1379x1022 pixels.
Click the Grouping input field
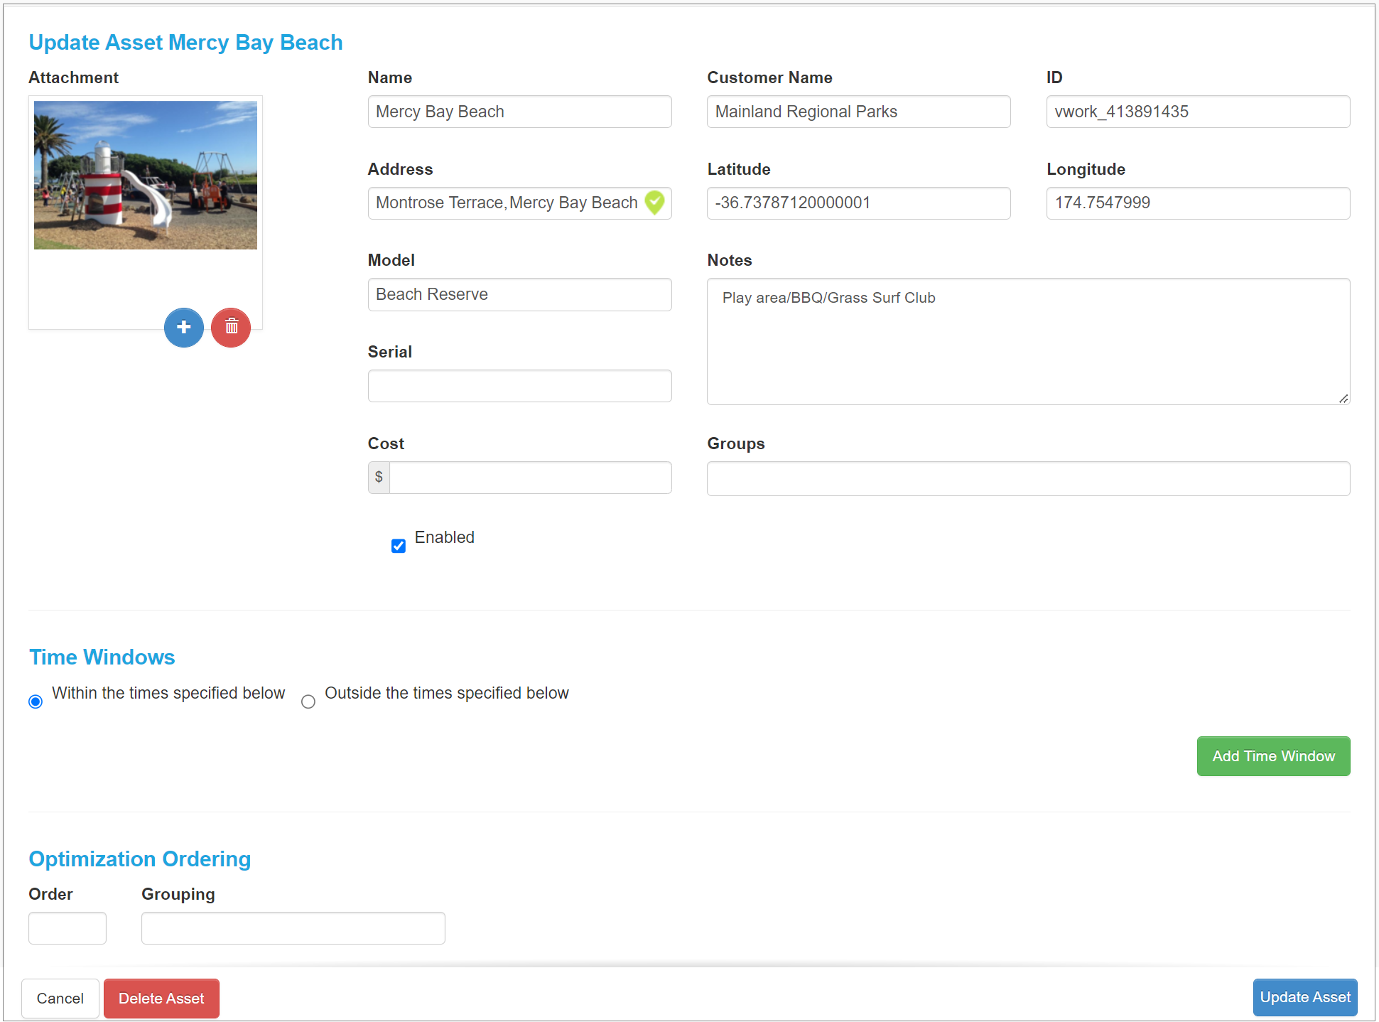(293, 928)
